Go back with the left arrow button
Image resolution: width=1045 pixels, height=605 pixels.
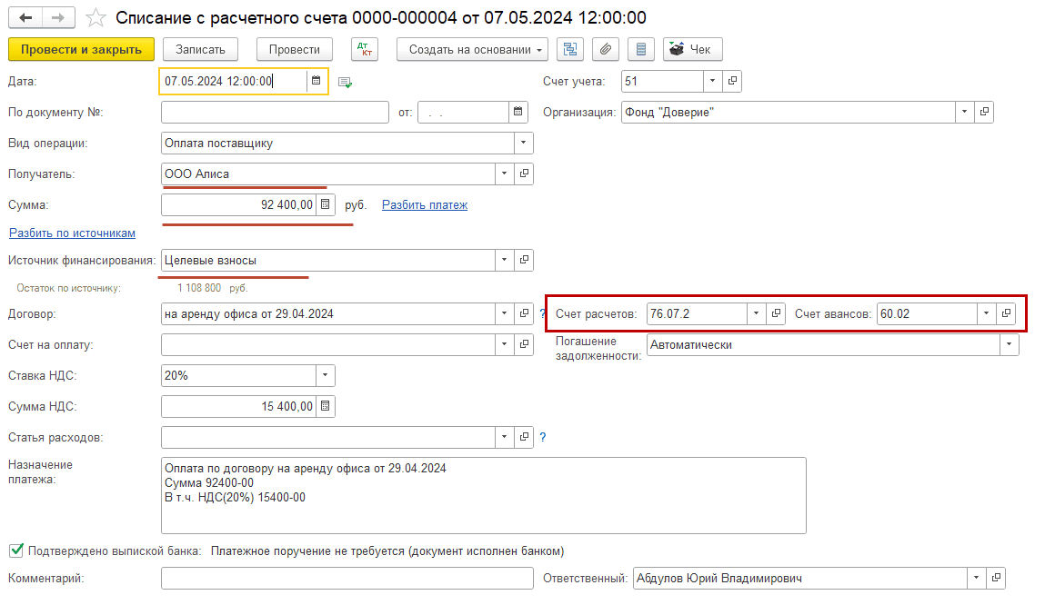tap(25, 17)
